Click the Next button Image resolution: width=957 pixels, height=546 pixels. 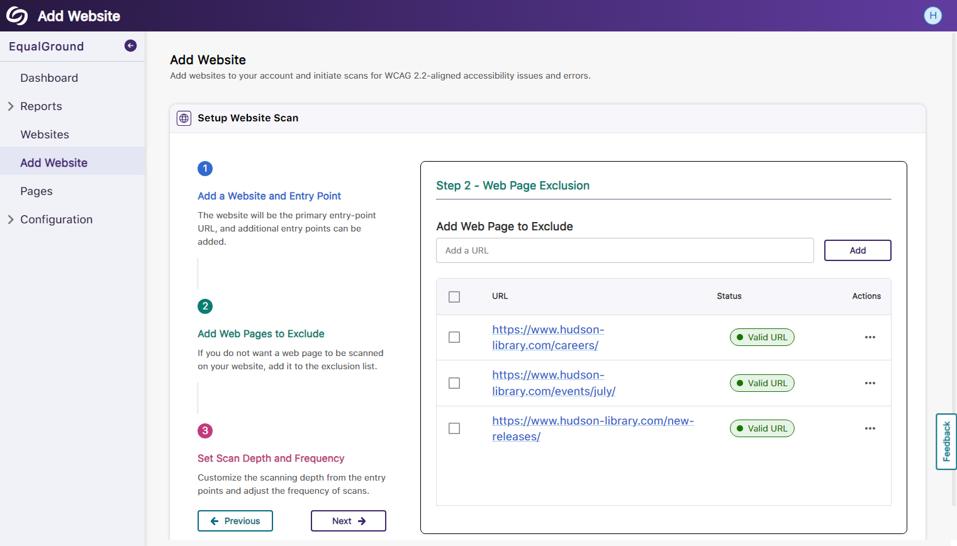(x=348, y=521)
